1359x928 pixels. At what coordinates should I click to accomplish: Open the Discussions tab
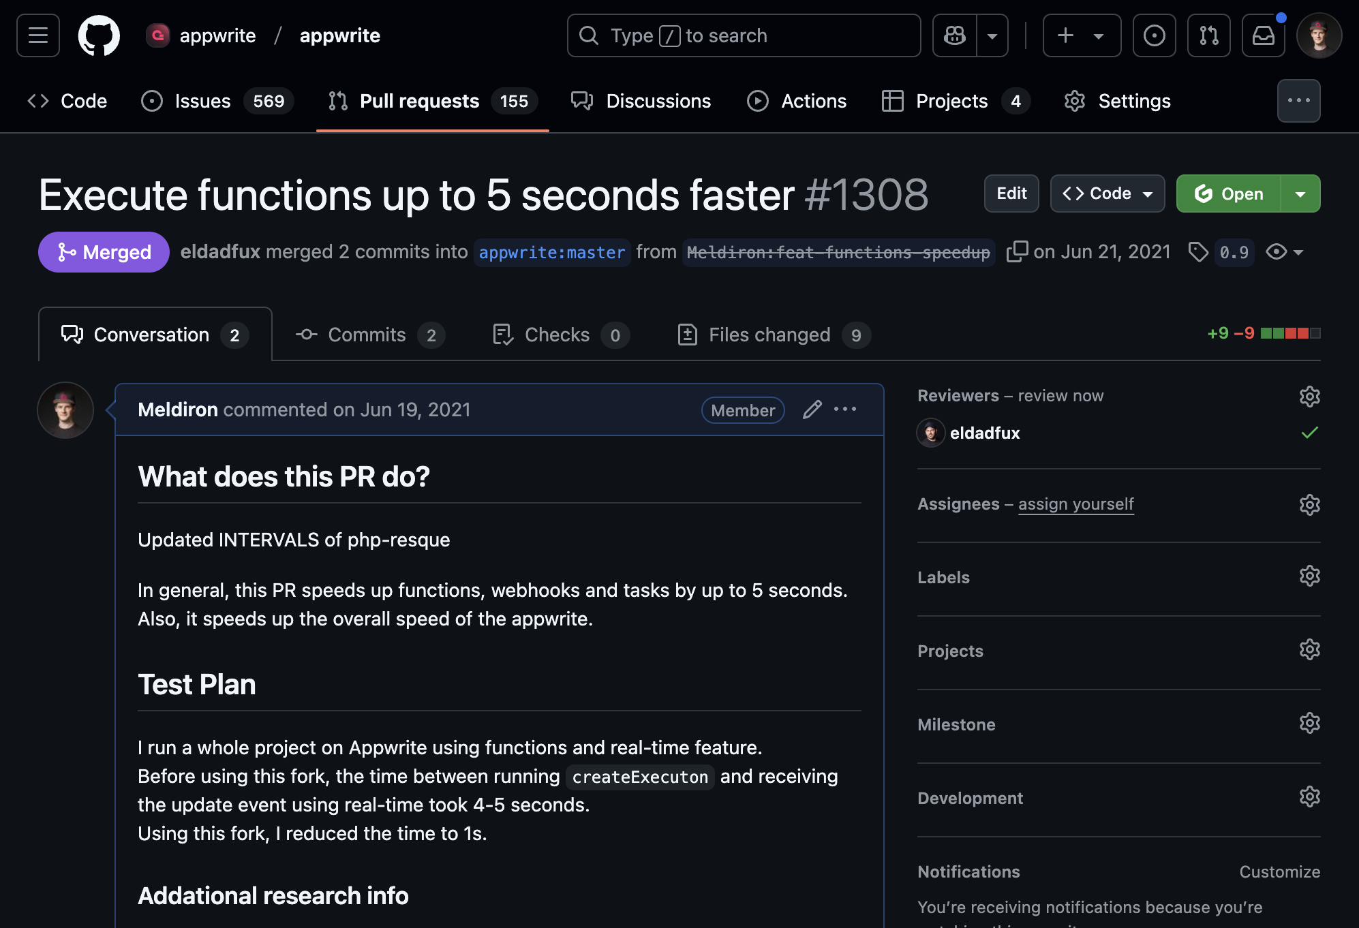641,101
